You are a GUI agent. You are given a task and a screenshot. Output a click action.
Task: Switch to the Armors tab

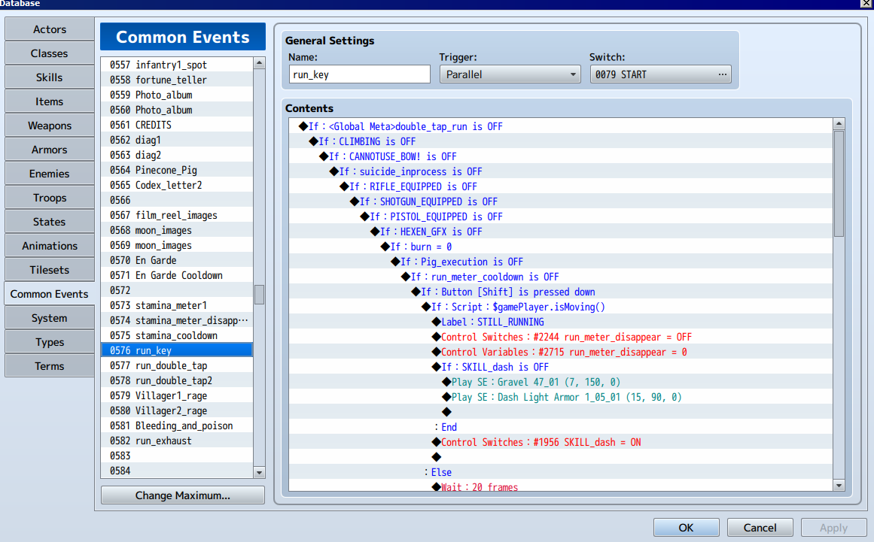(x=50, y=150)
